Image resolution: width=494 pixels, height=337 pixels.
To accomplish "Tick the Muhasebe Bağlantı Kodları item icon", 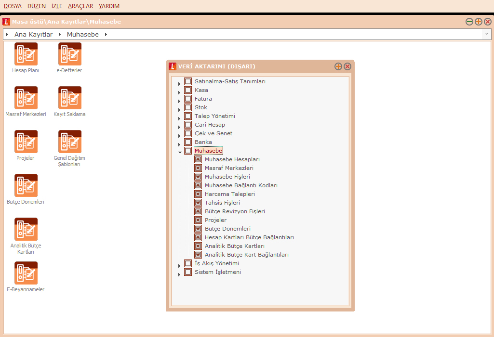I will tap(198, 185).
